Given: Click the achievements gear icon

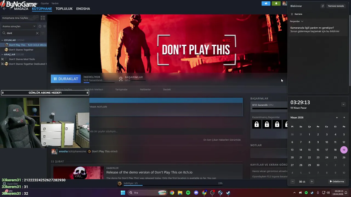Looking at the screenshot, I should [x=121, y=79].
